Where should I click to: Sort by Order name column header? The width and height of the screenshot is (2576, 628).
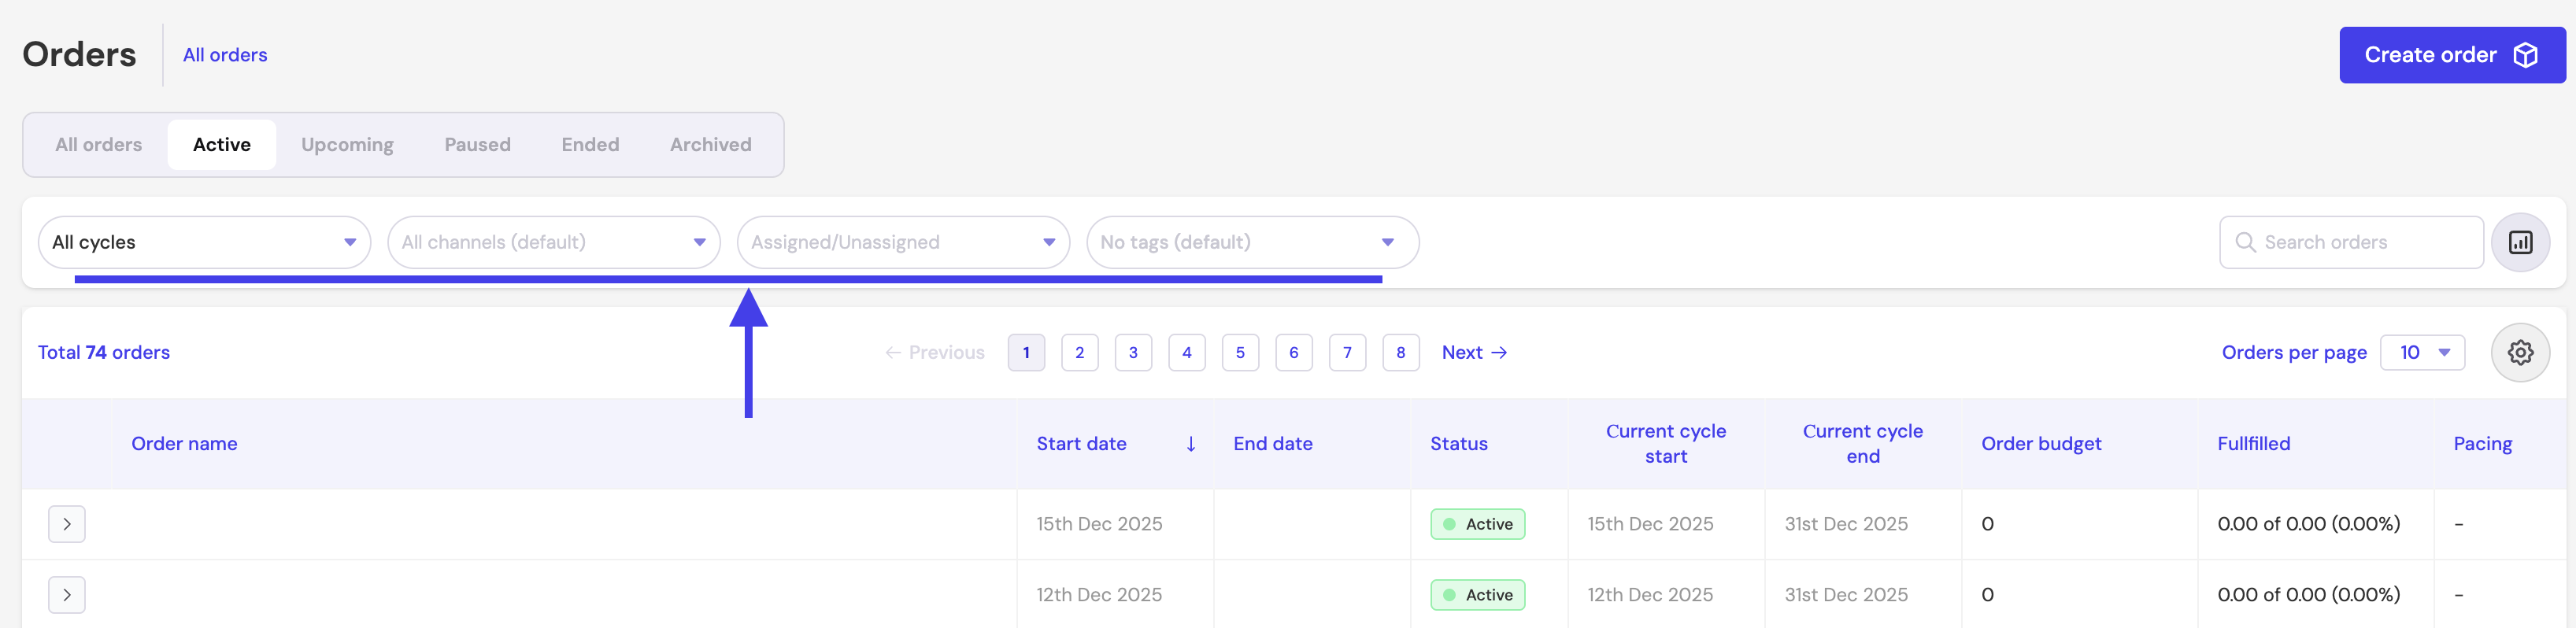tap(184, 444)
